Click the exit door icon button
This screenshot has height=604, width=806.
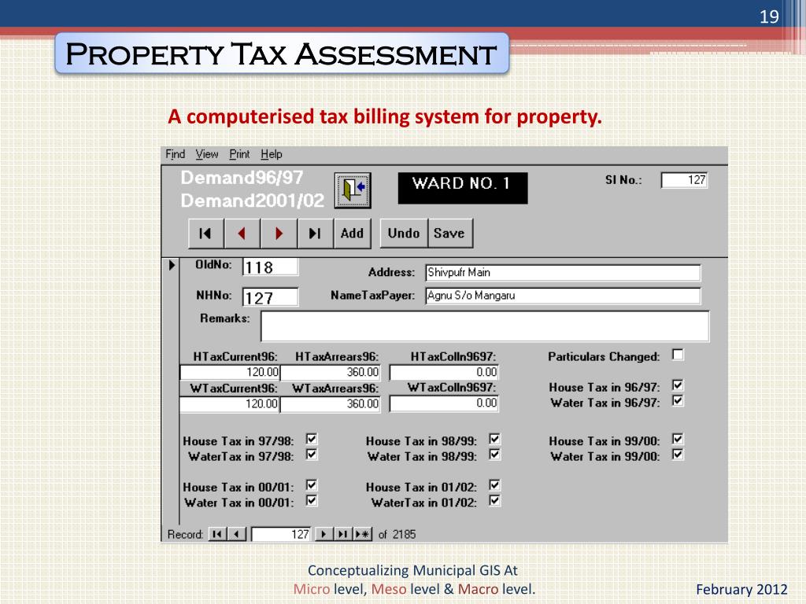click(353, 190)
